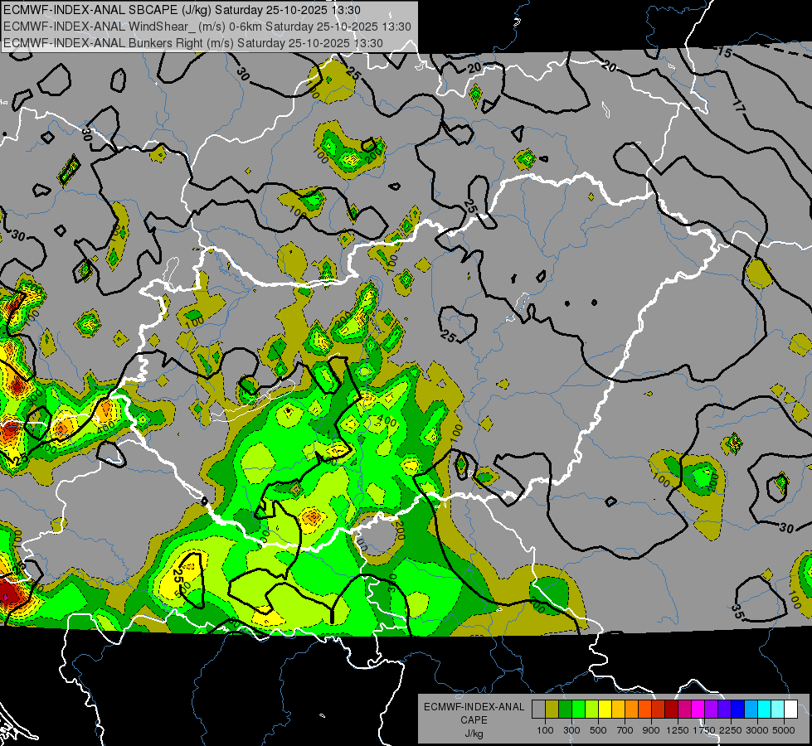The height and width of the screenshot is (746, 812).
Task: Click the legend title ECMWF-INDEX-ANAL
Action: (x=474, y=707)
